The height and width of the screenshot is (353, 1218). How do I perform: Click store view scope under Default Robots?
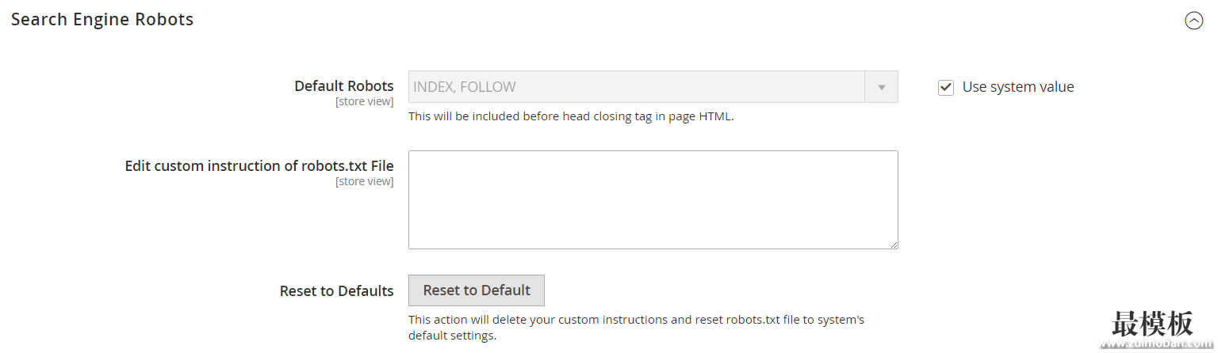click(x=365, y=101)
